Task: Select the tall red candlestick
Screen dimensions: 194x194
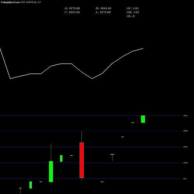Action: [x=81, y=160]
